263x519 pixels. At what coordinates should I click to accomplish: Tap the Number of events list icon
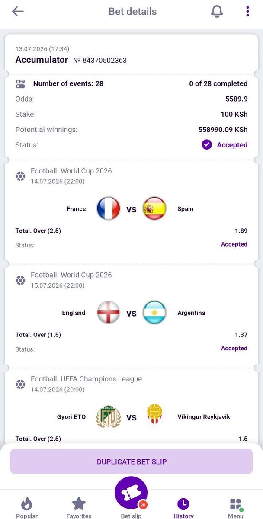coord(20,83)
